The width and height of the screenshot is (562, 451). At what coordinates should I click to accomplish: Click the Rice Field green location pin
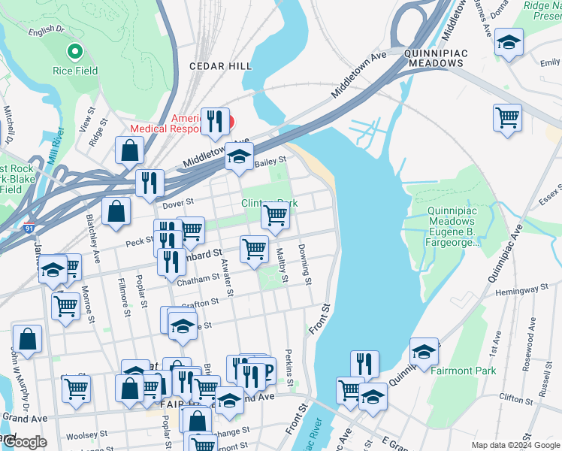click(x=75, y=52)
